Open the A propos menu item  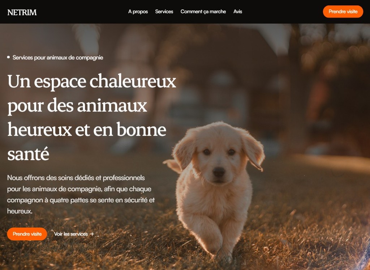point(138,11)
